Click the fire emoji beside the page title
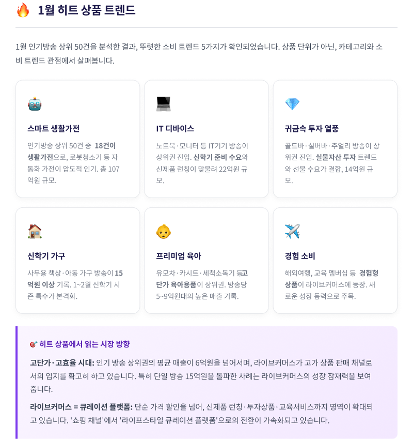The height and width of the screenshot is (439, 413). coord(23,10)
